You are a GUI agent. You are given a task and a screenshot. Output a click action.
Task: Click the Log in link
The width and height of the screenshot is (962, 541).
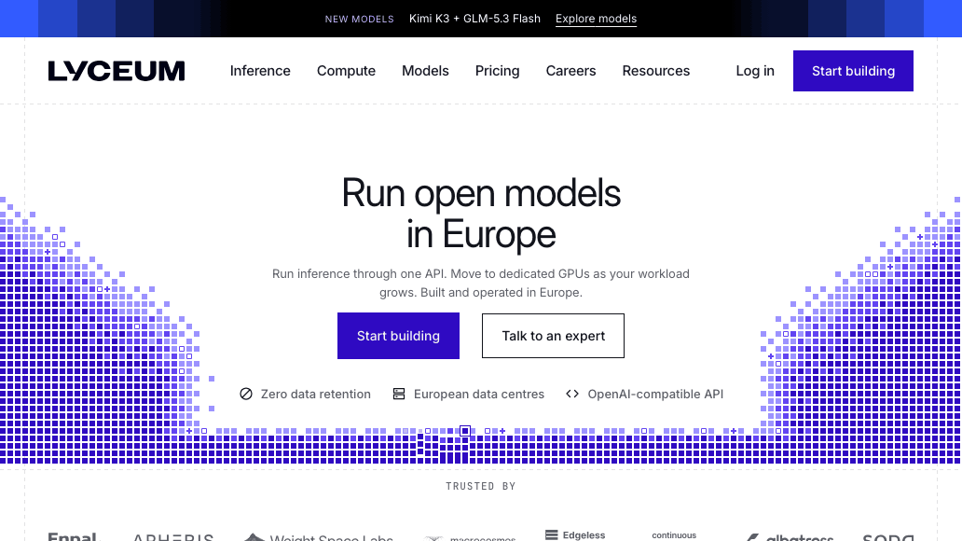click(755, 71)
